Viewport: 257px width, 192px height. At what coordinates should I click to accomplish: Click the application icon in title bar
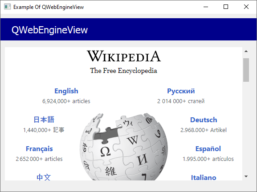point(7,7)
